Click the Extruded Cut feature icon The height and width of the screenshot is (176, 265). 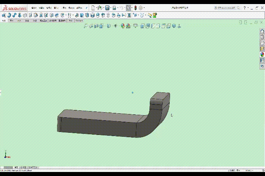[30, 15]
